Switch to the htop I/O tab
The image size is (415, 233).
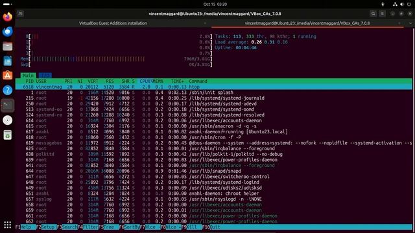45,76
